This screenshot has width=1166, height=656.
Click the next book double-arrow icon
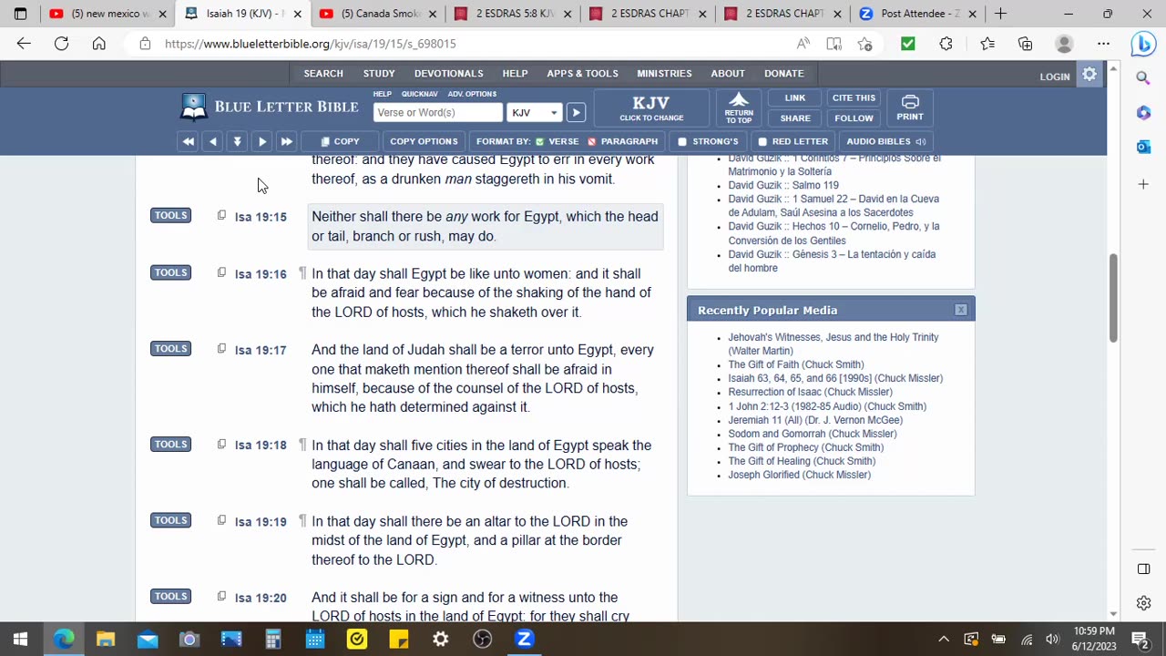click(286, 141)
